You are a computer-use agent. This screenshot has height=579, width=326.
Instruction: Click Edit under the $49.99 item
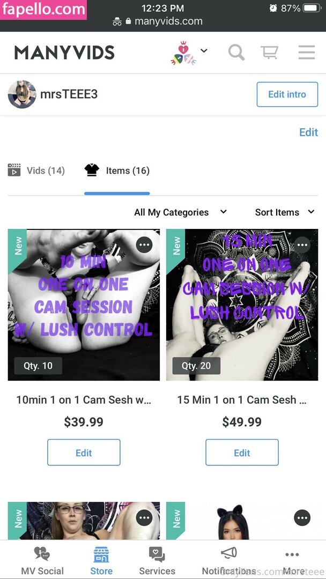click(x=242, y=452)
